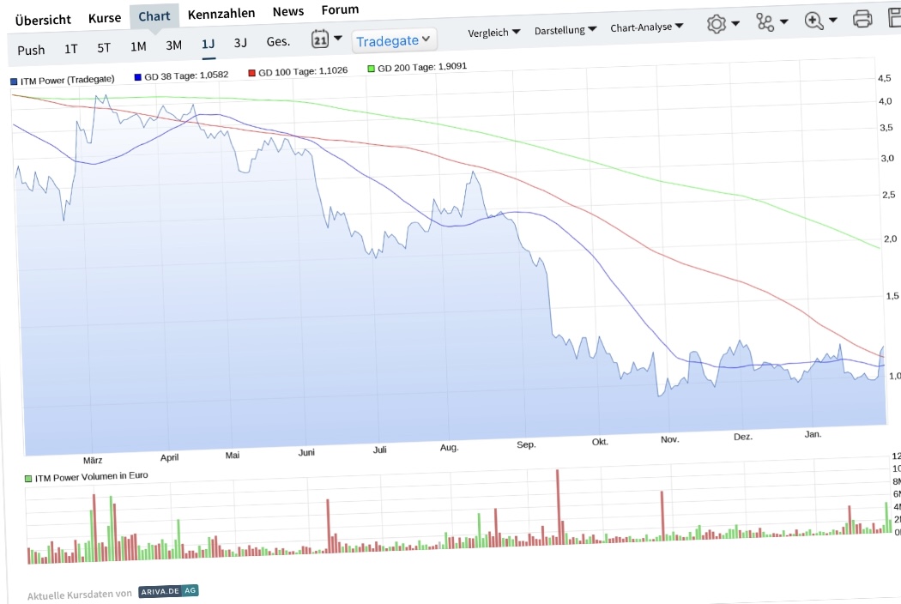Click the ITM Power Volumen legend swatch
Viewport: 901px width, 604px height.
(x=28, y=478)
